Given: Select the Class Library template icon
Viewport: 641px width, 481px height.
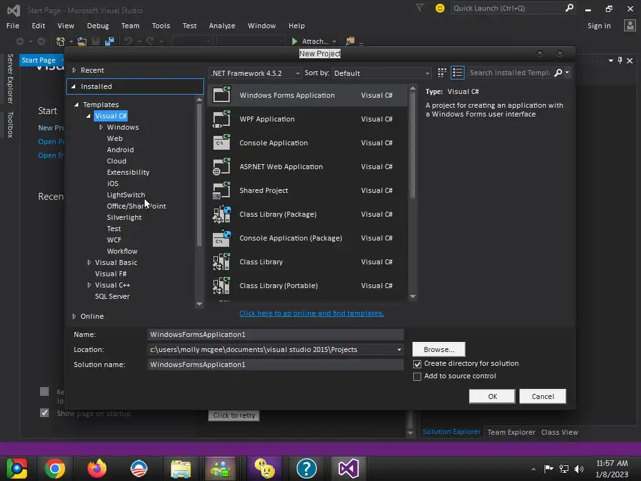Looking at the screenshot, I should 222,262.
